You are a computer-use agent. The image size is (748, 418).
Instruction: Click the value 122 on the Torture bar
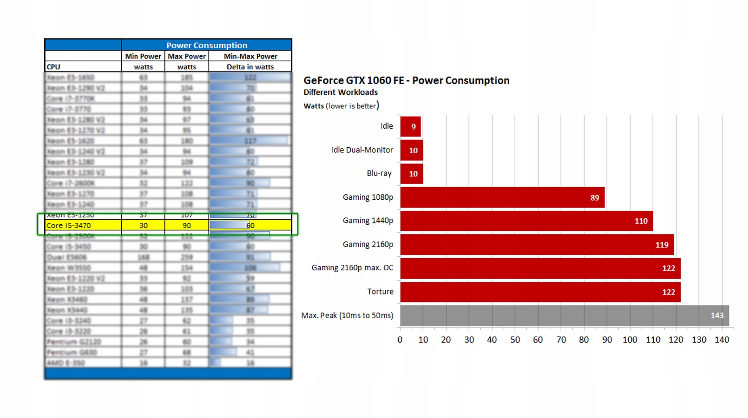coord(669,292)
